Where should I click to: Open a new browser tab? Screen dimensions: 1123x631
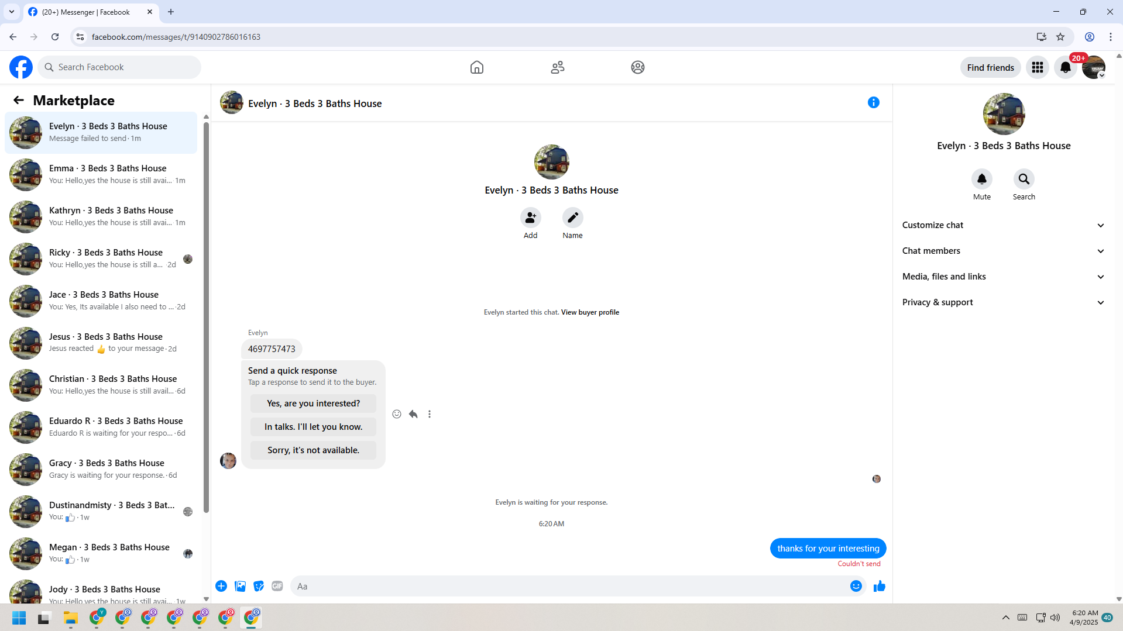tap(171, 12)
